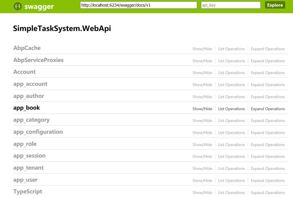Screen dimensions: 293x198
Task: Toggle Show/Hide for app_book
Action: click(202, 109)
